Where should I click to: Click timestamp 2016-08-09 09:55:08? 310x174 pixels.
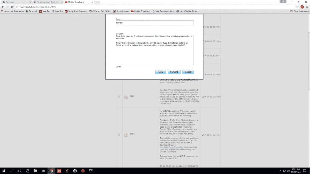tap(211, 97)
